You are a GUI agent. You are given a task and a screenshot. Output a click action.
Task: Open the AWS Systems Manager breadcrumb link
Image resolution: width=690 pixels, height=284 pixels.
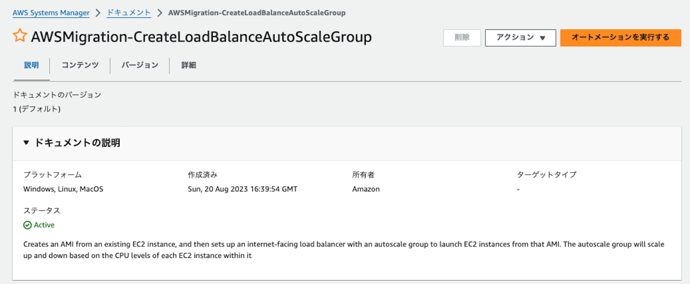[x=51, y=13]
